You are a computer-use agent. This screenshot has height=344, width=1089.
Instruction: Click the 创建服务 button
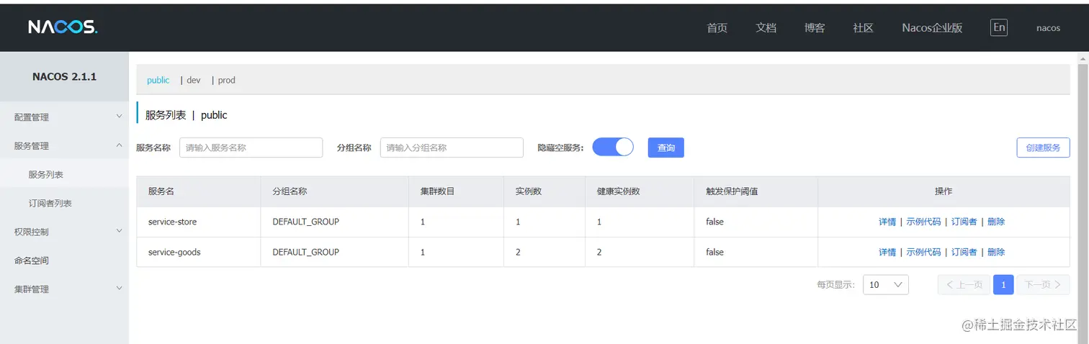[x=1043, y=148]
